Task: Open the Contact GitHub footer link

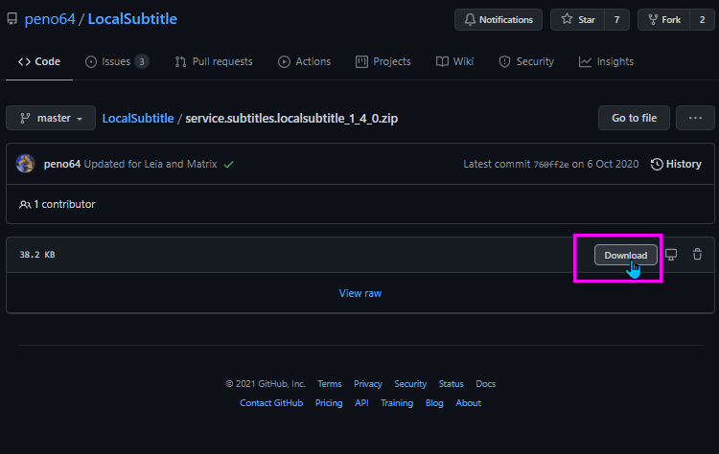Action: tap(271, 403)
